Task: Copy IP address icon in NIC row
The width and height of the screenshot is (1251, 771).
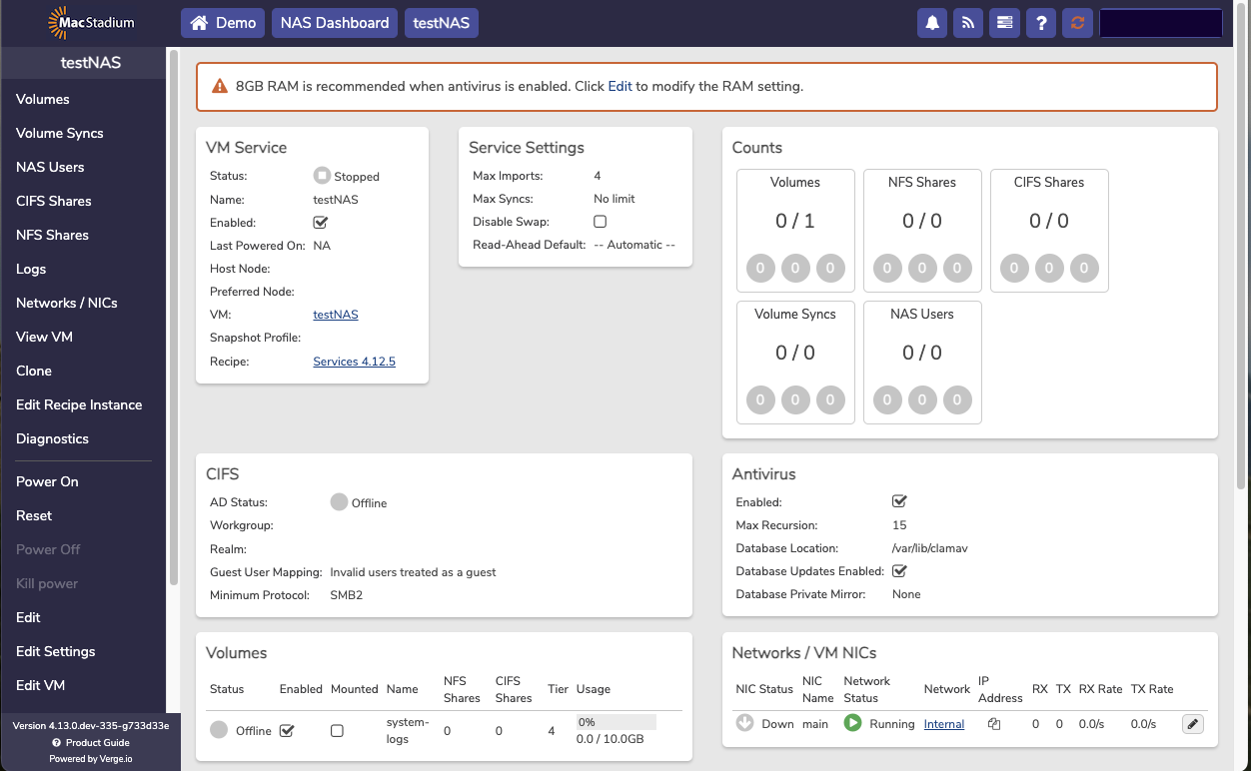Action: (994, 724)
